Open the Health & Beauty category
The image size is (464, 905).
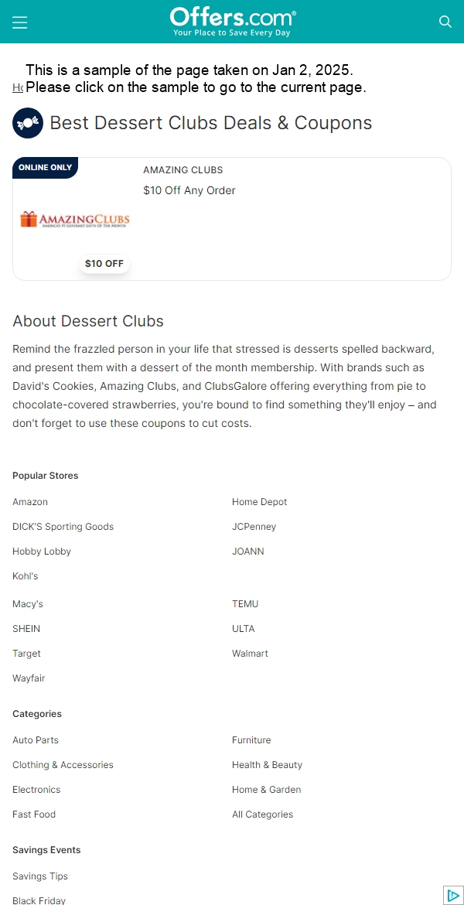pyautogui.click(x=268, y=765)
